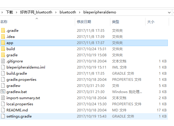Image resolution: width=174 pixels, height=126 pixels.
Task: Select the bleperipheraldemo.iml file name
Action: [x=26, y=67]
